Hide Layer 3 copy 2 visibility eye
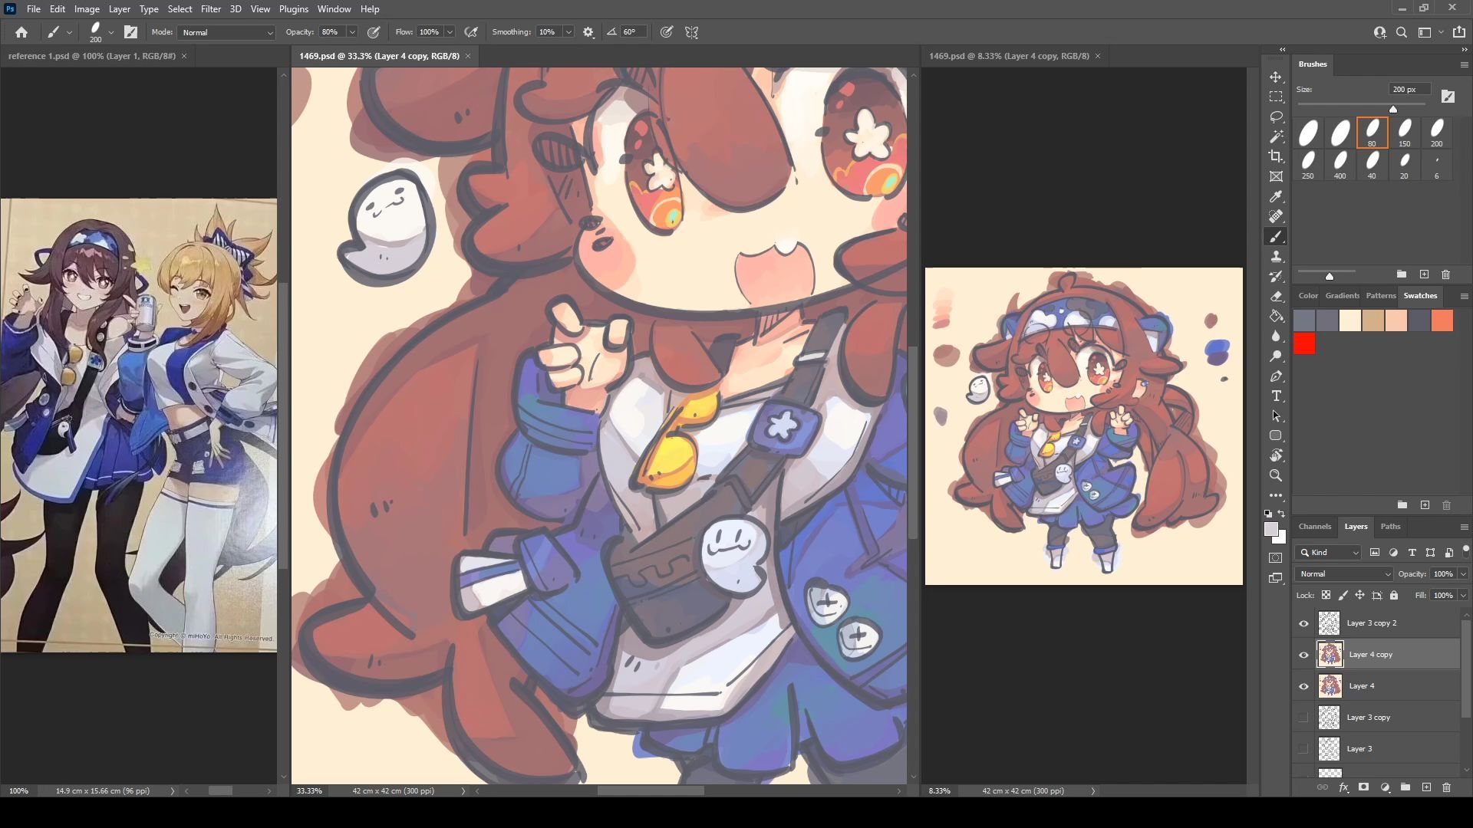Image resolution: width=1473 pixels, height=828 pixels. [x=1303, y=623]
